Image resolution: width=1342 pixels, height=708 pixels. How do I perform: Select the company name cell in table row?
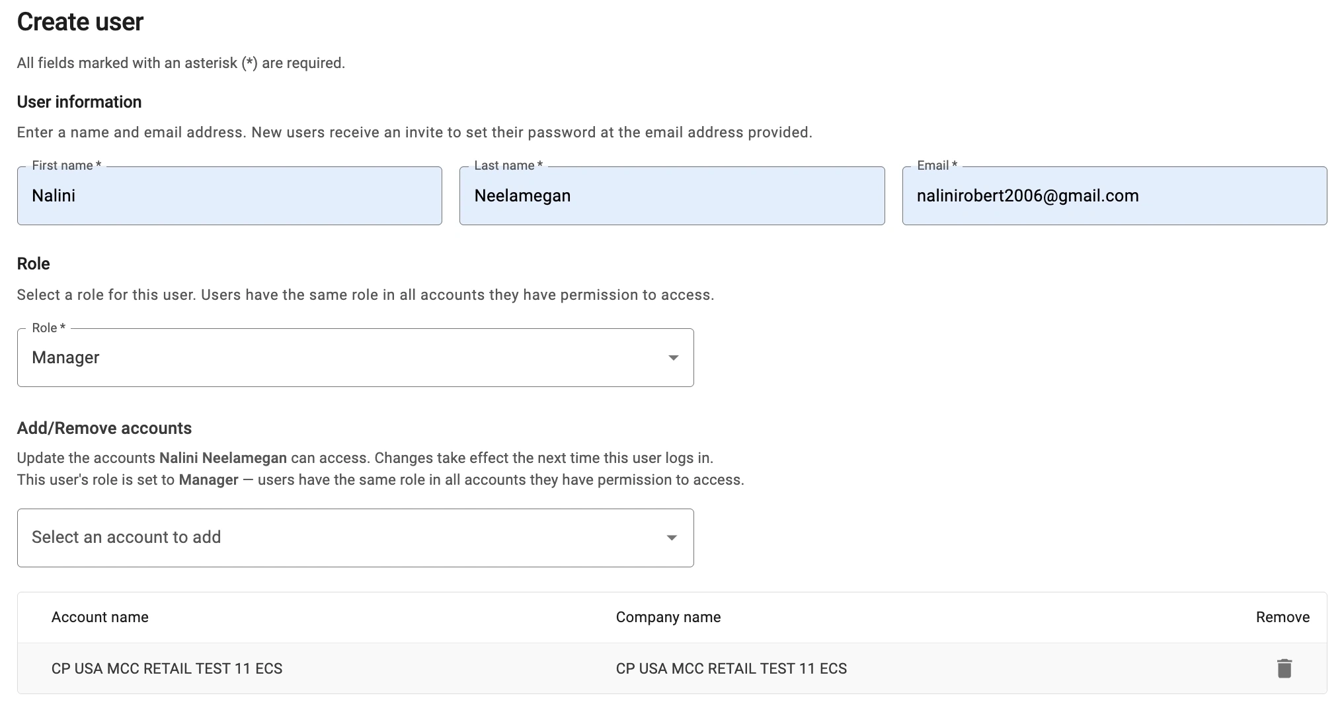pos(731,668)
